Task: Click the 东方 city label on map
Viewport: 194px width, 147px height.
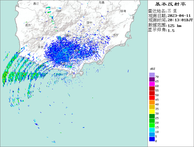Action: tap(28, 25)
